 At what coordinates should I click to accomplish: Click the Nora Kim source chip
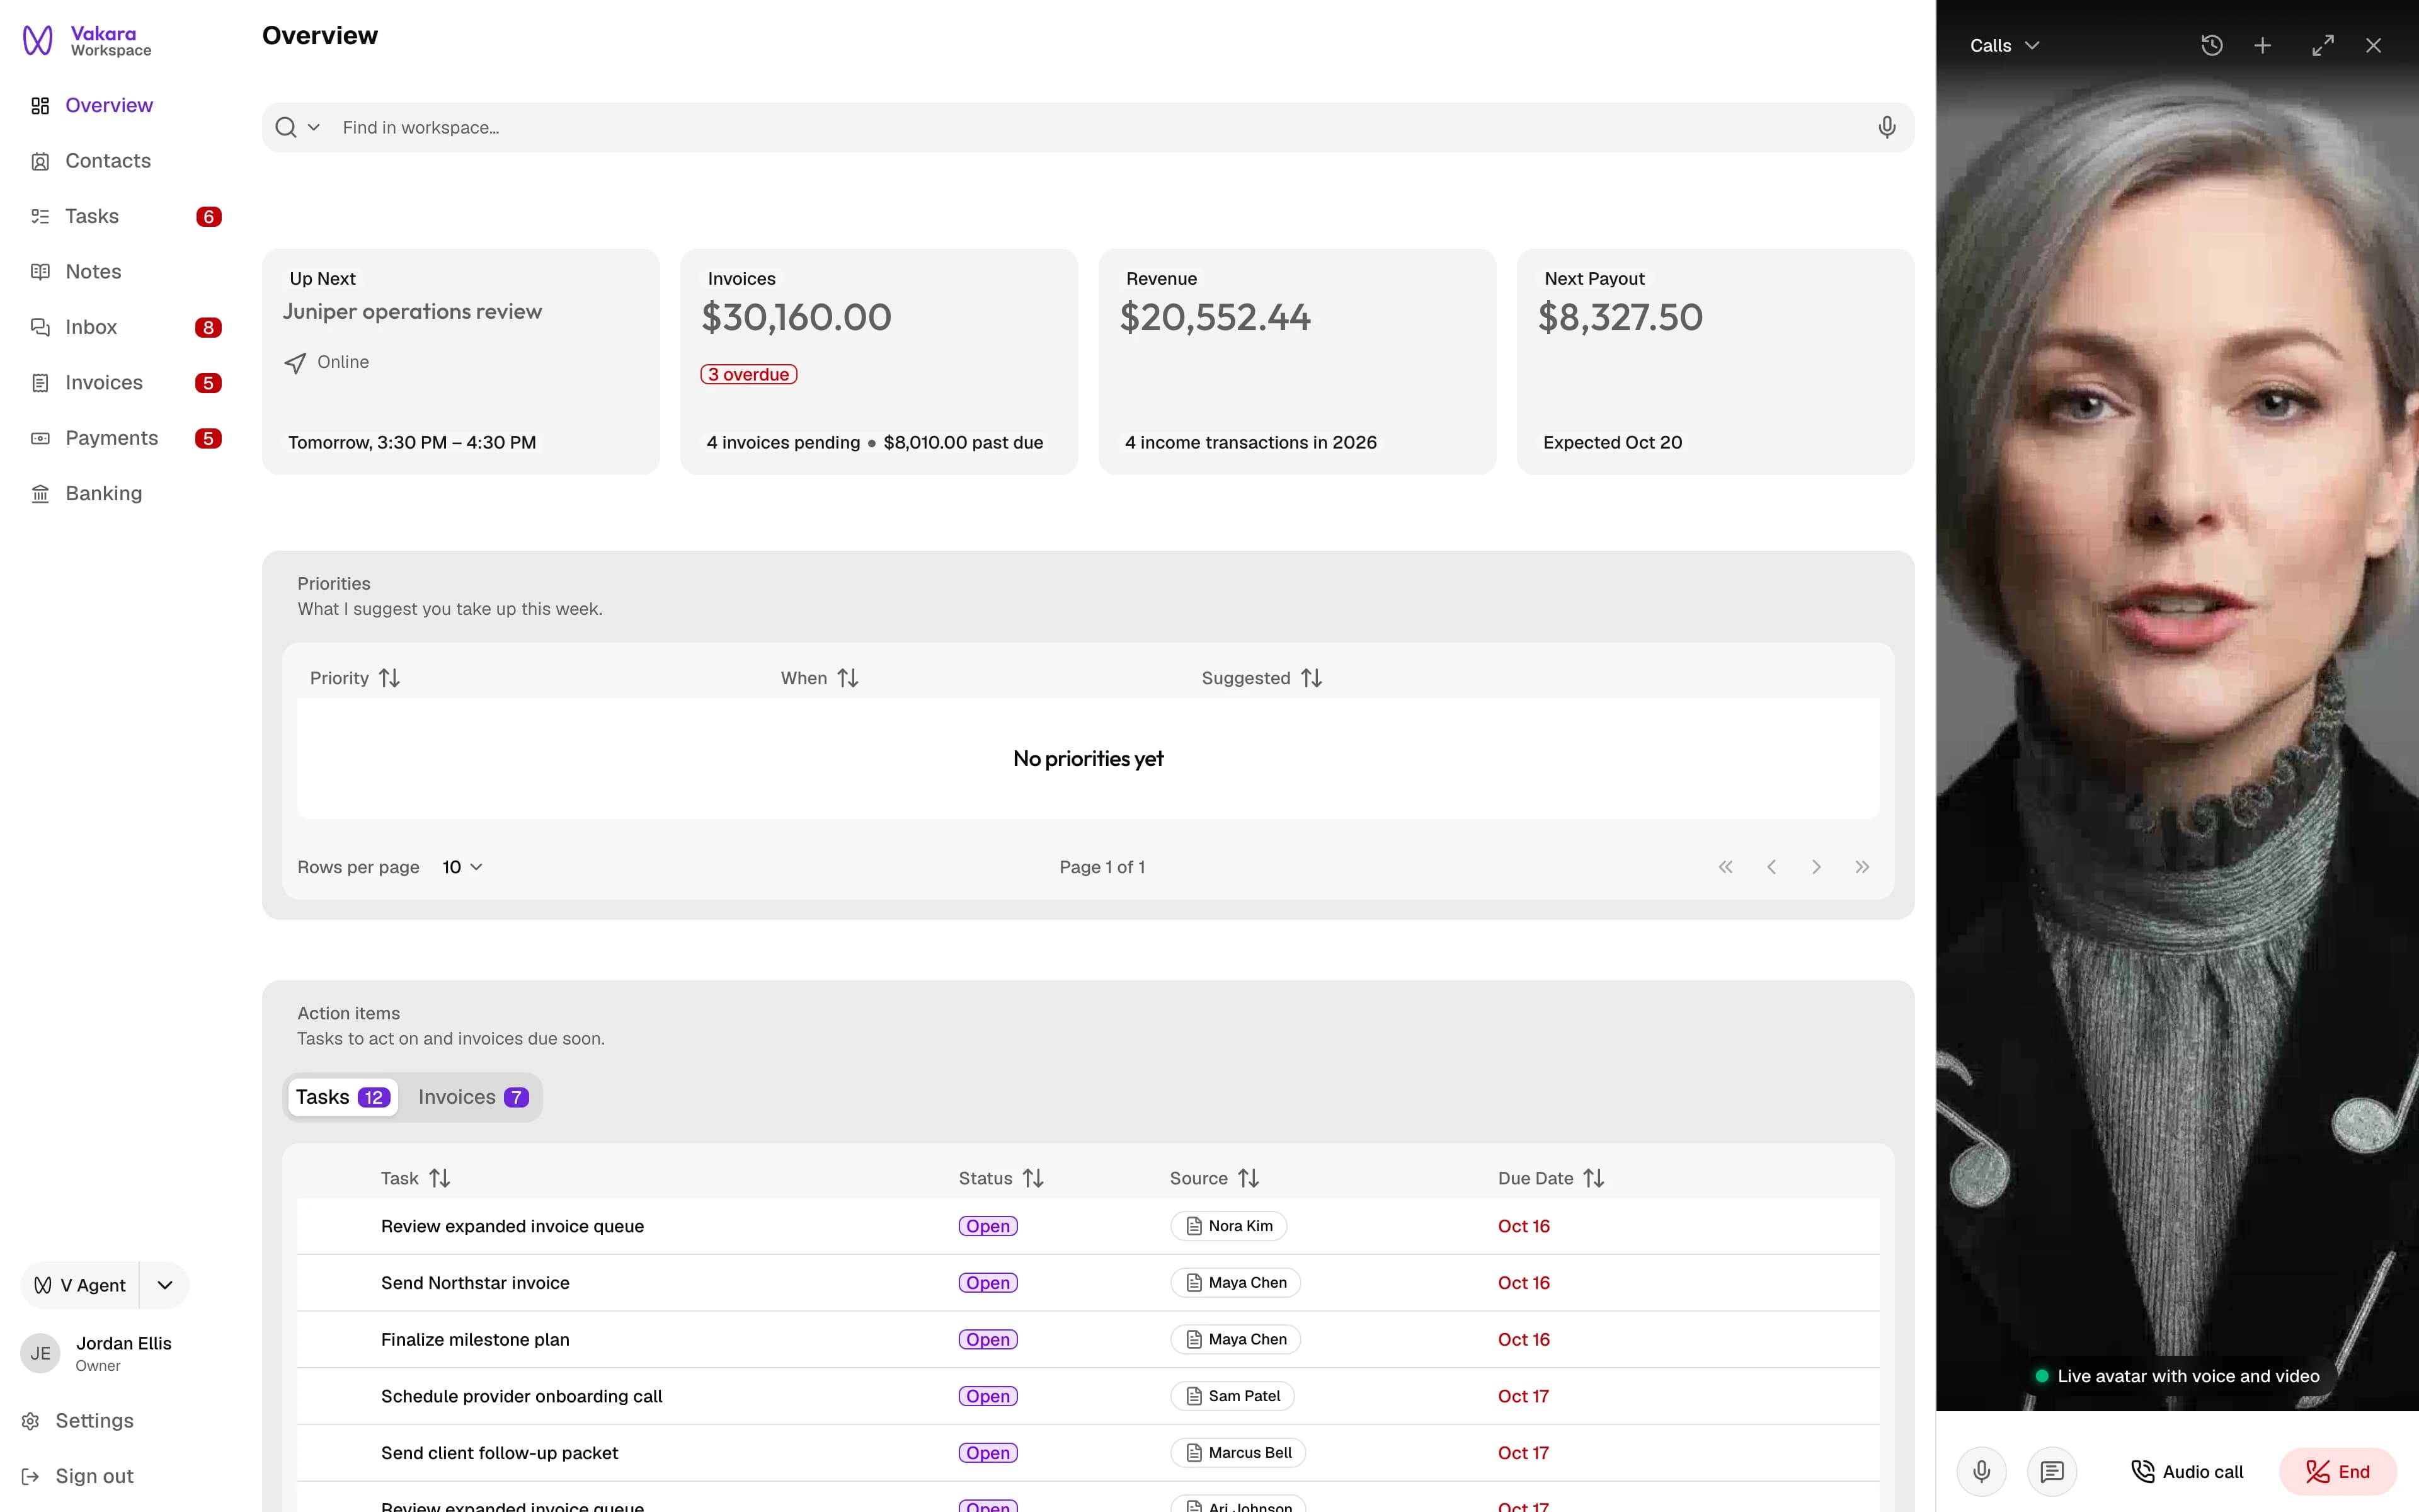point(1228,1226)
